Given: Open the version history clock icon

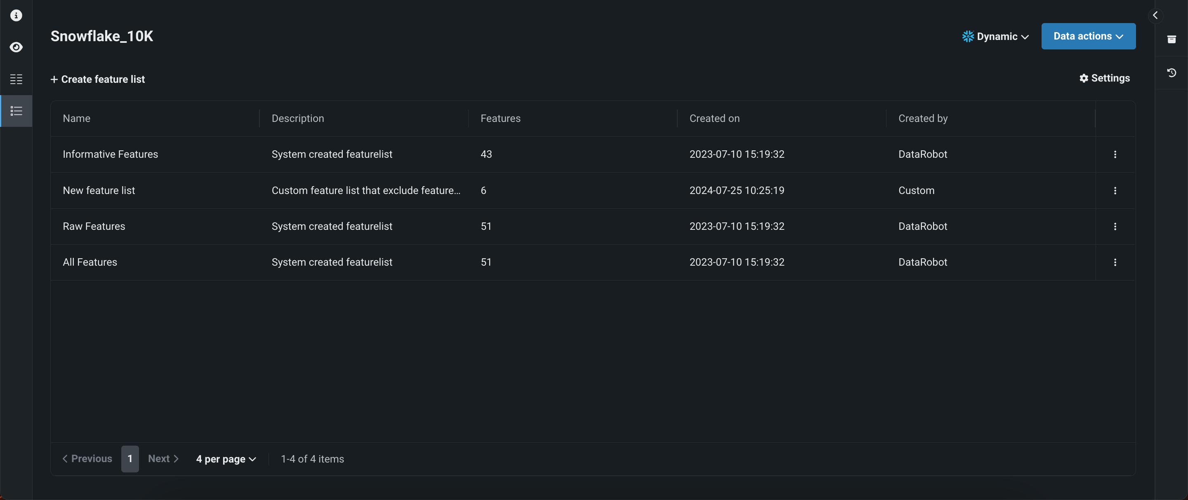Looking at the screenshot, I should [x=1171, y=73].
